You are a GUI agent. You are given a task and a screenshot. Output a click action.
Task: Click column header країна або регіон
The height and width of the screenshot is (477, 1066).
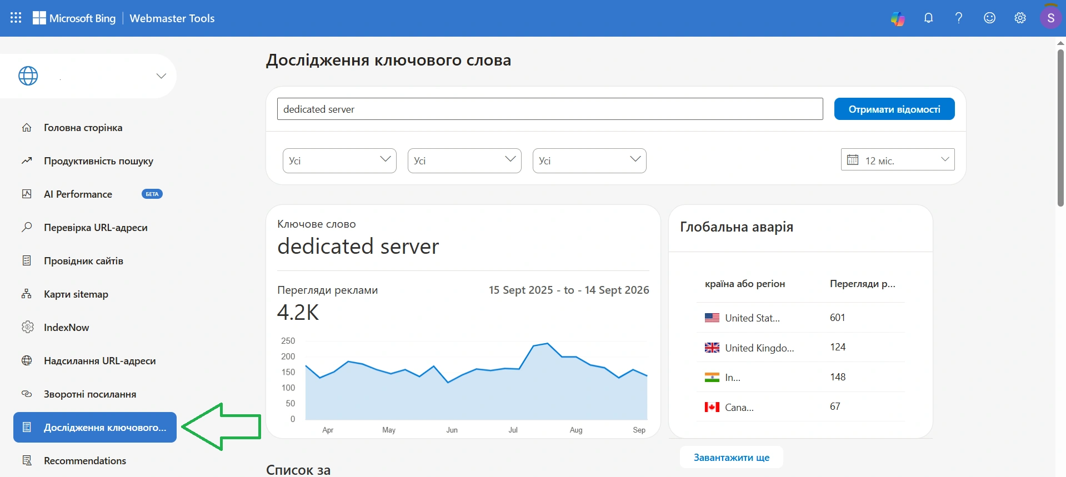[x=745, y=284]
